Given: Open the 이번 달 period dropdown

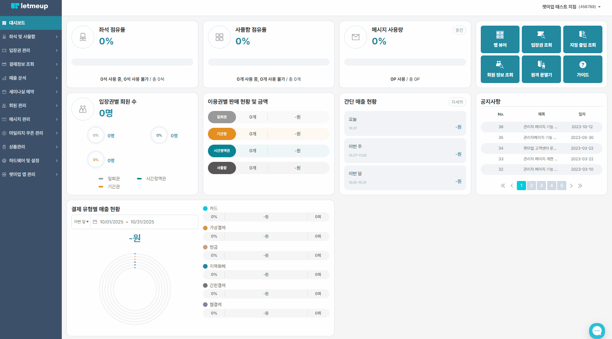Looking at the screenshot, I should coord(81,222).
